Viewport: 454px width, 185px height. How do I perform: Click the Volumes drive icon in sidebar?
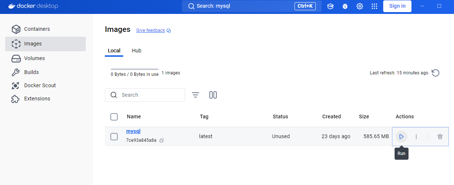[16, 58]
